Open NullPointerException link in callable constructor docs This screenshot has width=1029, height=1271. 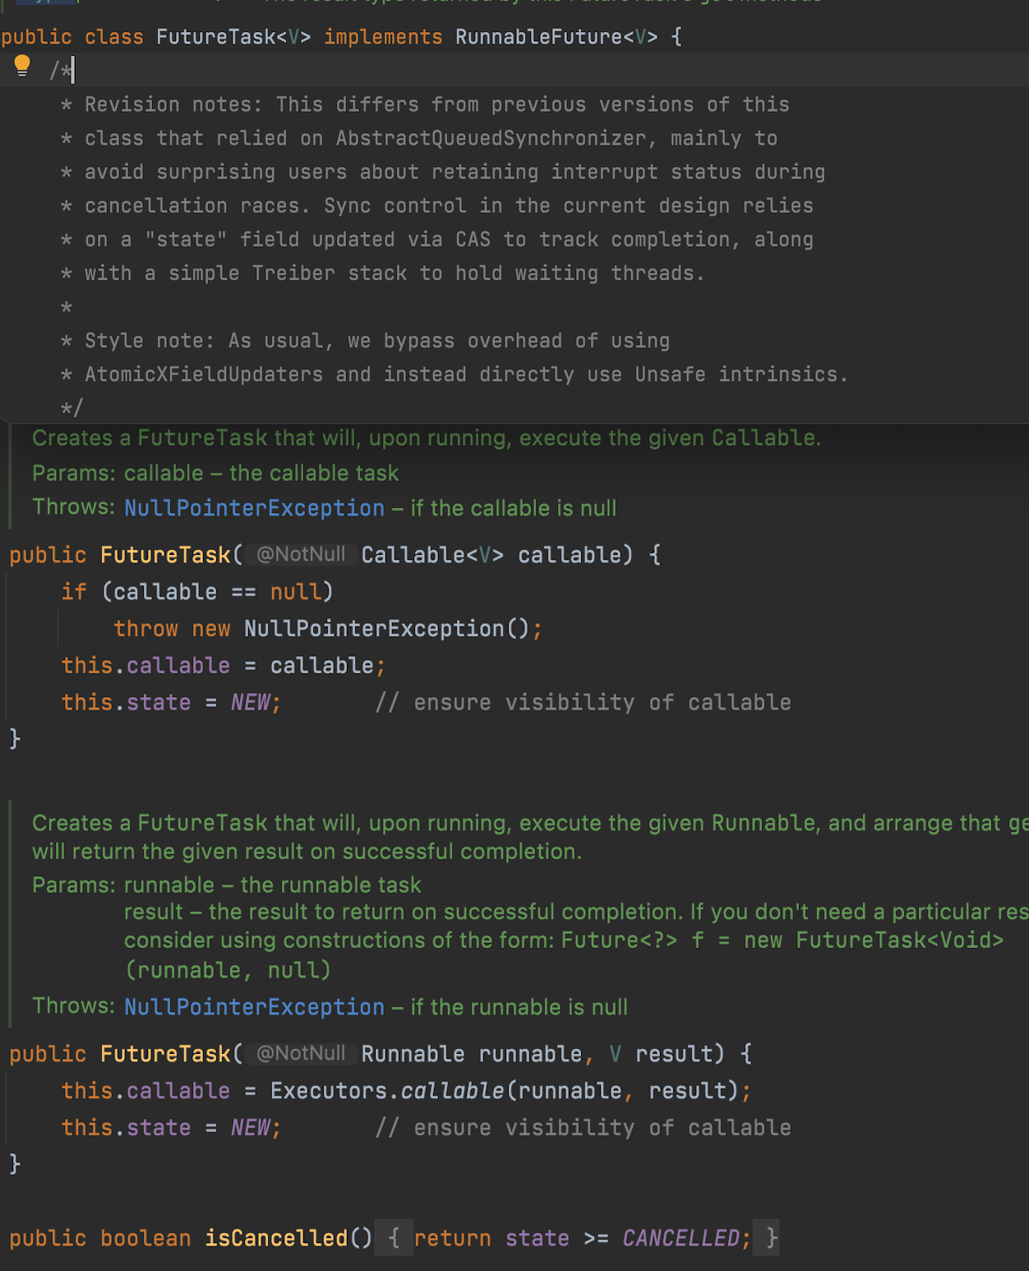point(254,509)
